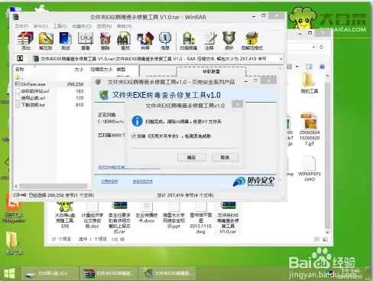
Task: Click the 确定 button in the scan-complete dialog
Action: point(192,158)
